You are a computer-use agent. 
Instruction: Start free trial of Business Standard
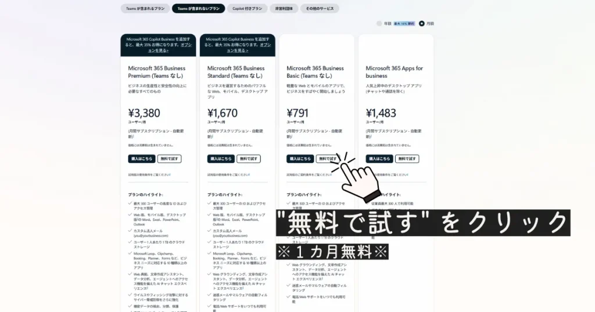pos(248,159)
